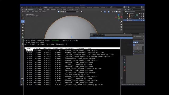Open the Options dropdown in viewport
169x95 pixels.
[x=120, y=9]
